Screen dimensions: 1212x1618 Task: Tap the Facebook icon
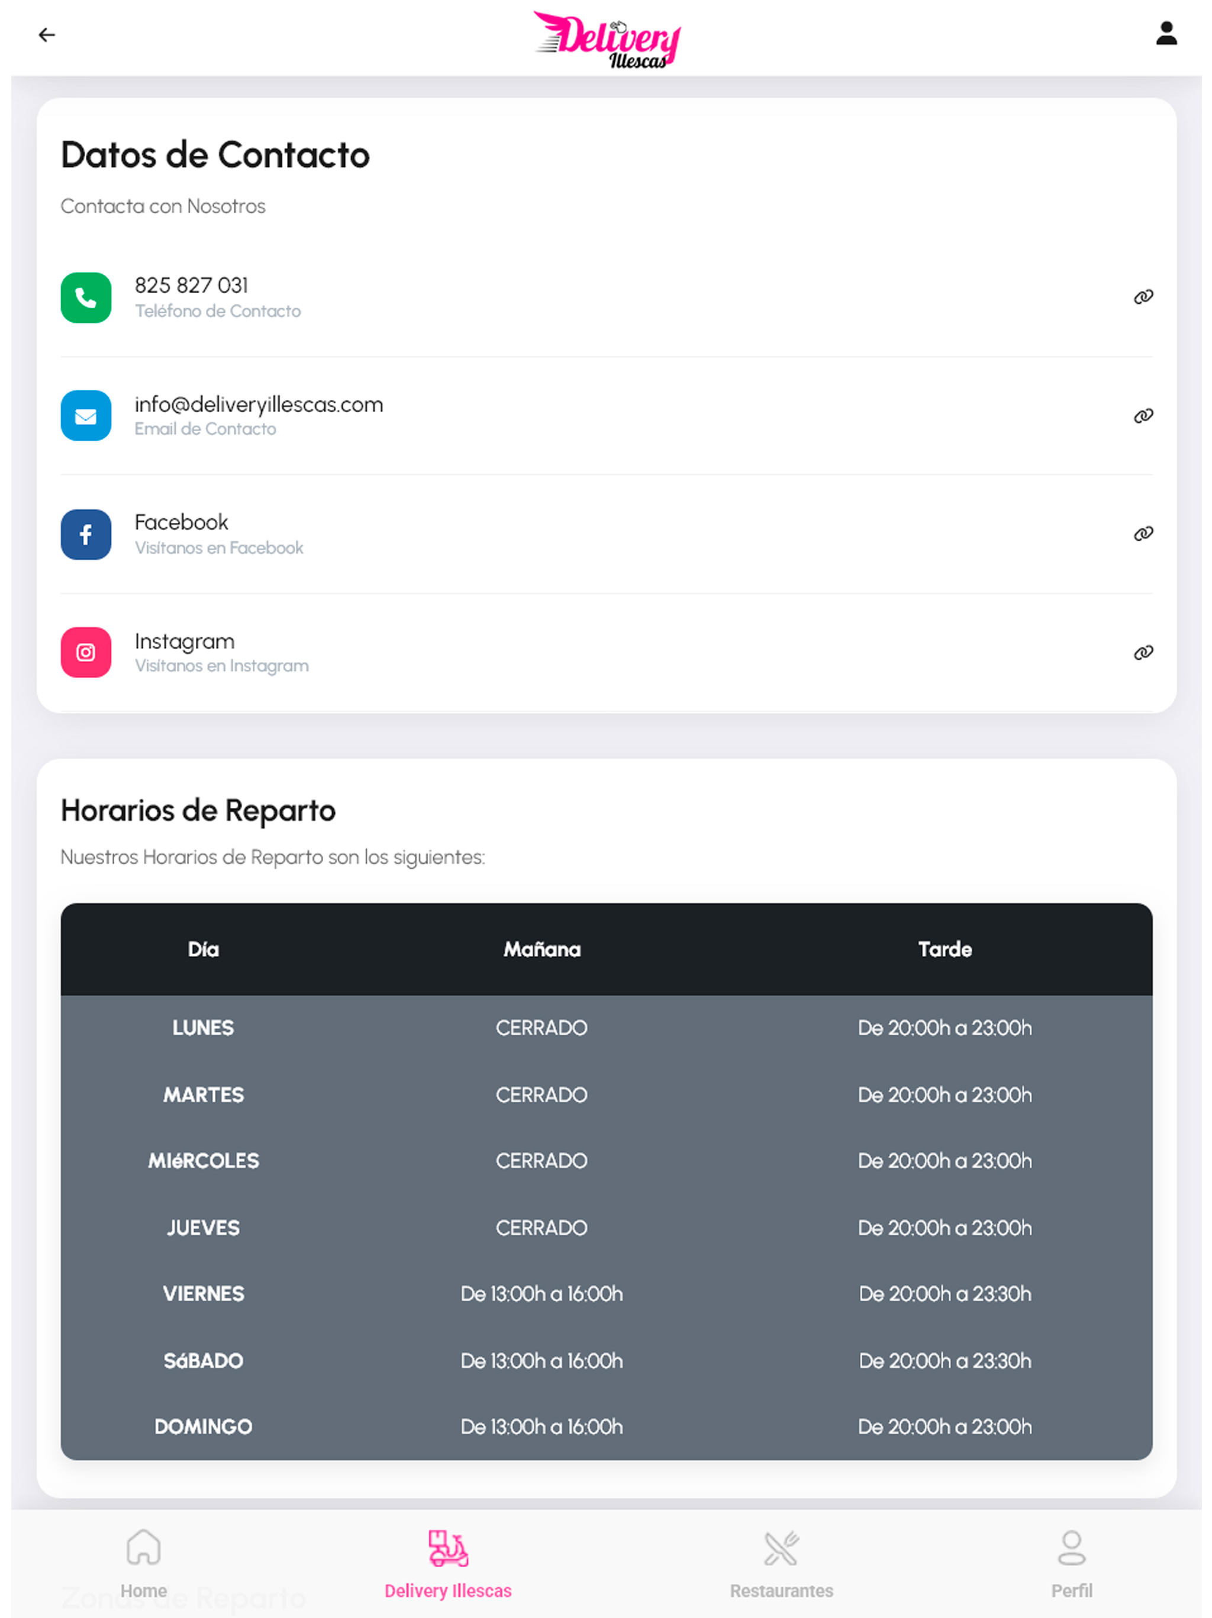pos(86,535)
